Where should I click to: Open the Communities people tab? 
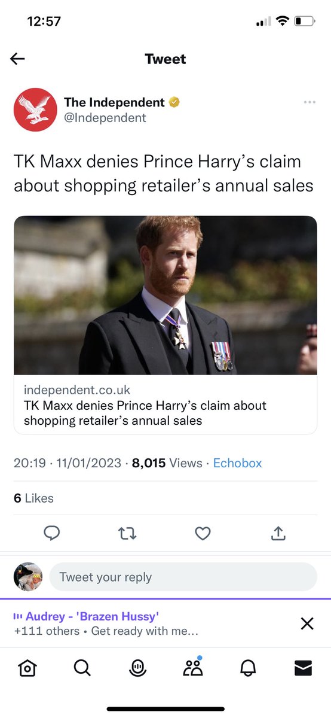[x=193, y=667]
